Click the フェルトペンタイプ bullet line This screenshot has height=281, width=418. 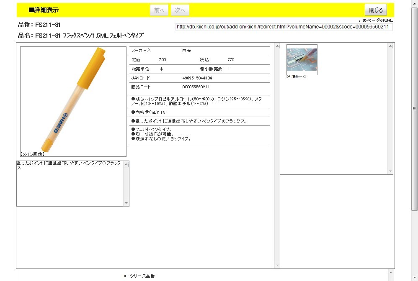pyautogui.click(x=152, y=129)
